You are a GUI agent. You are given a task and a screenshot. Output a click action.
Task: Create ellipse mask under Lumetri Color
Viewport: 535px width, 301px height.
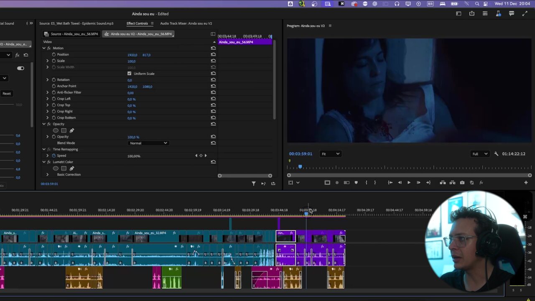click(56, 168)
